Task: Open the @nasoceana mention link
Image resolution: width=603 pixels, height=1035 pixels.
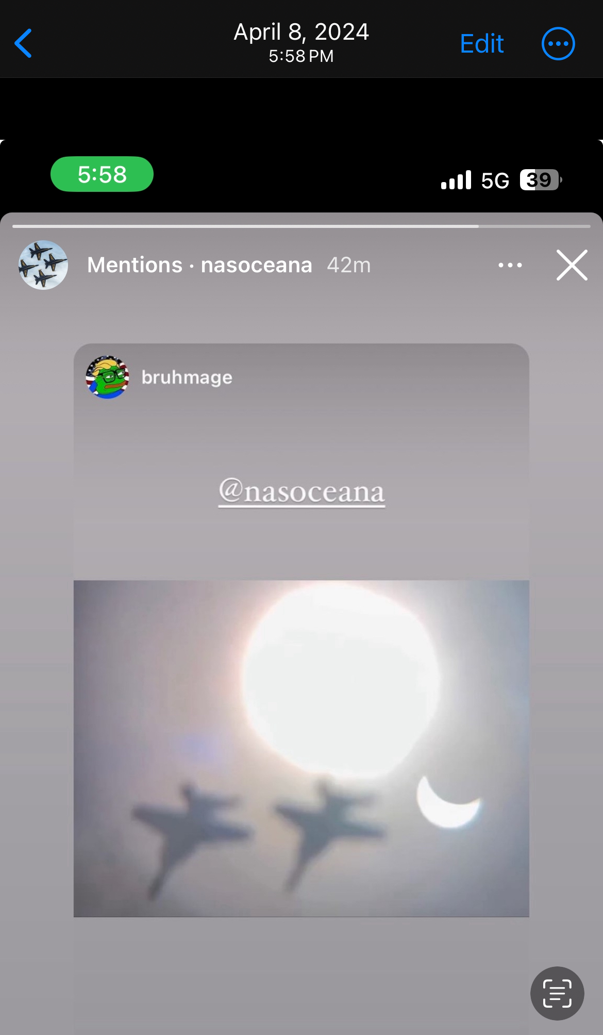Action: 301,491
